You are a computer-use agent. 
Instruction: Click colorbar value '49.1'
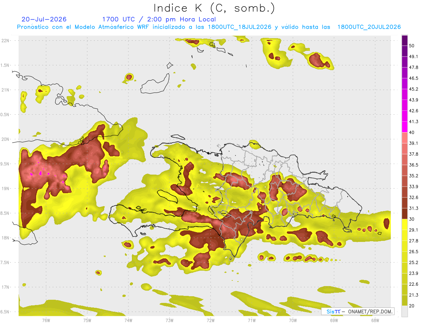[x=414, y=56]
